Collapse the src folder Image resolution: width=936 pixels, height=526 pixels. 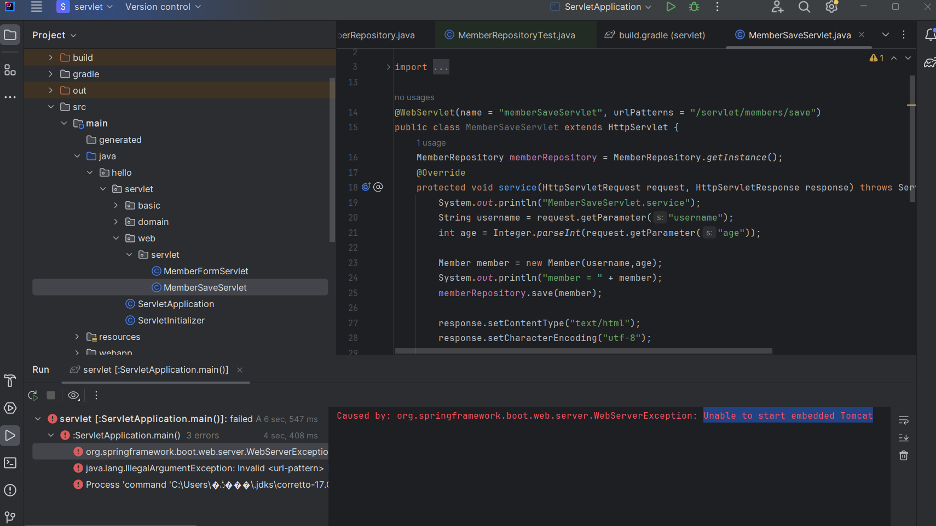point(50,107)
